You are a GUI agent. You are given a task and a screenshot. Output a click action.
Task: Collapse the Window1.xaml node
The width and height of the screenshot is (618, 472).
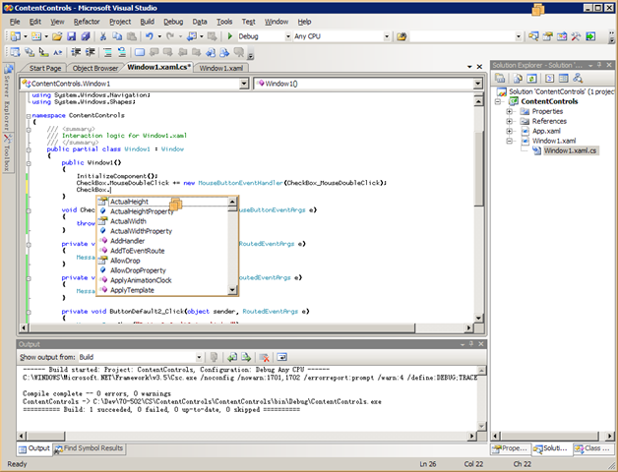pyautogui.click(x=509, y=141)
